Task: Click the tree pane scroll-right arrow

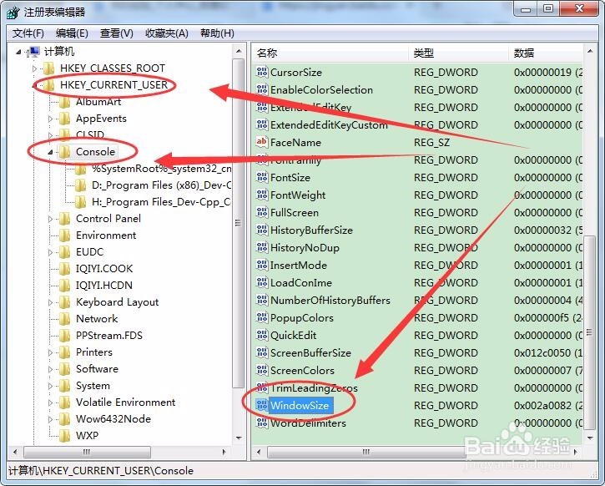Action: click(224, 451)
